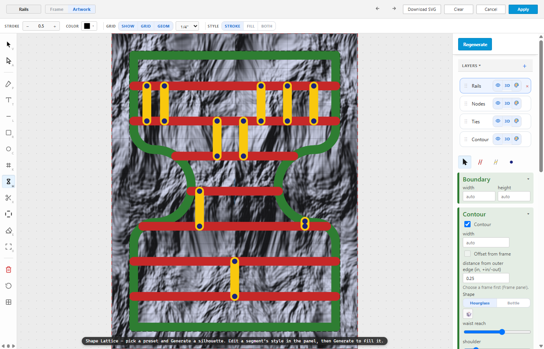Open the table layout icon

[9, 302]
